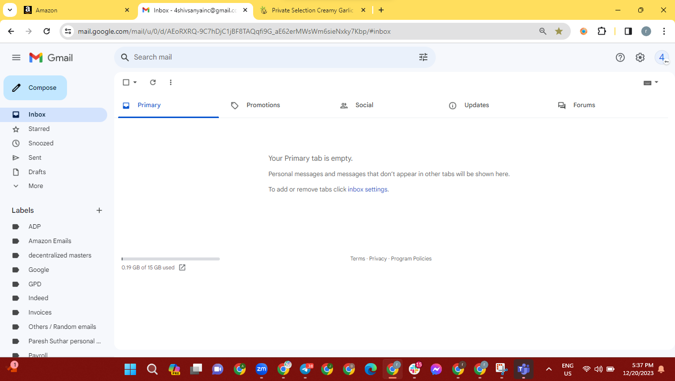Reload the page
Image resolution: width=675 pixels, height=381 pixels.
click(47, 31)
